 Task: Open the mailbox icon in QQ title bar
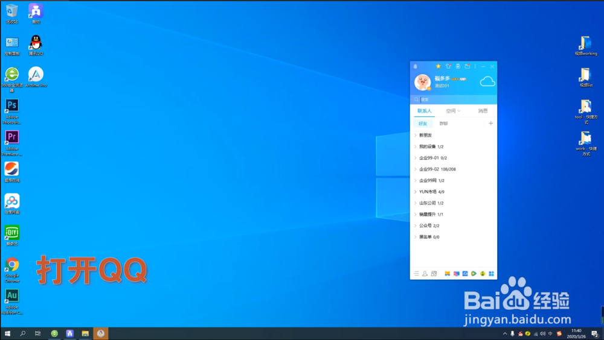coord(467,66)
